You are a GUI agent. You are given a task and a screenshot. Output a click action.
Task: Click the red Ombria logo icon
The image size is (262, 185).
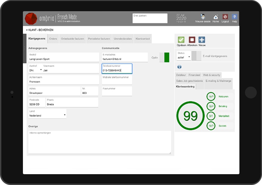pyautogui.click(x=31, y=19)
